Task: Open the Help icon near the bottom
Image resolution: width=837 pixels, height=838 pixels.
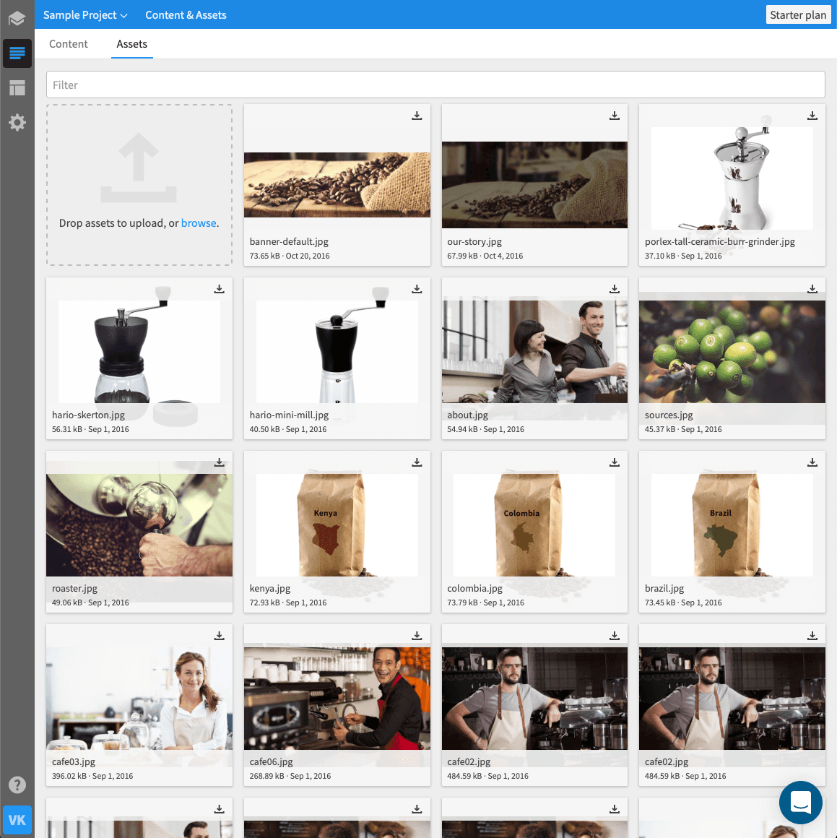Action: pyautogui.click(x=17, y=785)
